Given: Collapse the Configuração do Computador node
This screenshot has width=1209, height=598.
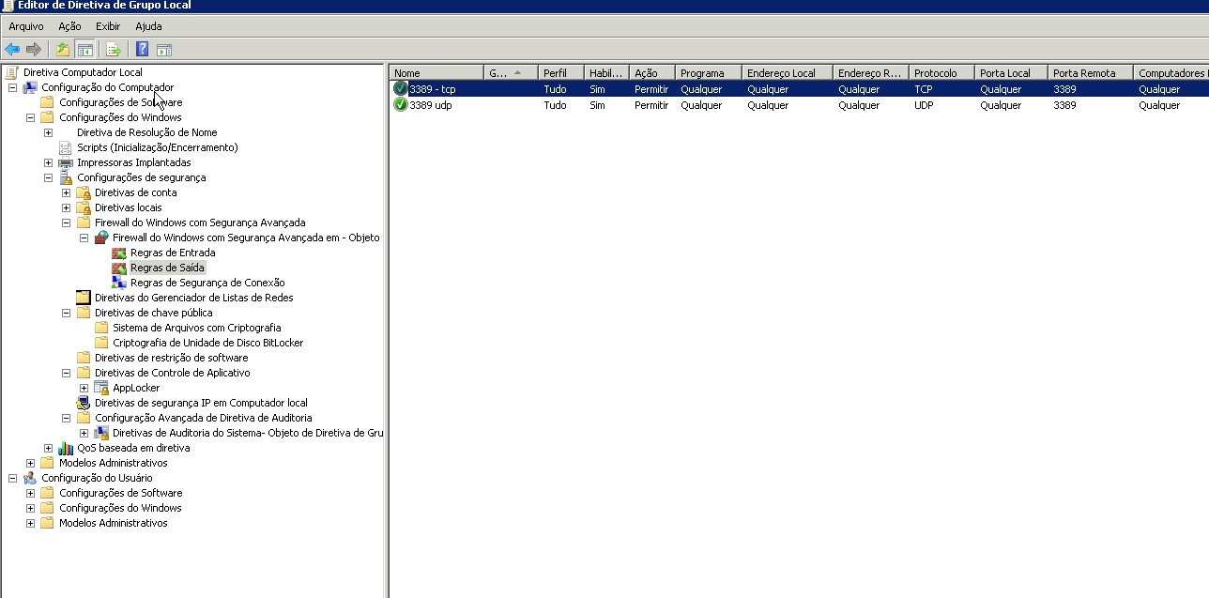Looking at the screenshot, I should (x=12, y=87).
